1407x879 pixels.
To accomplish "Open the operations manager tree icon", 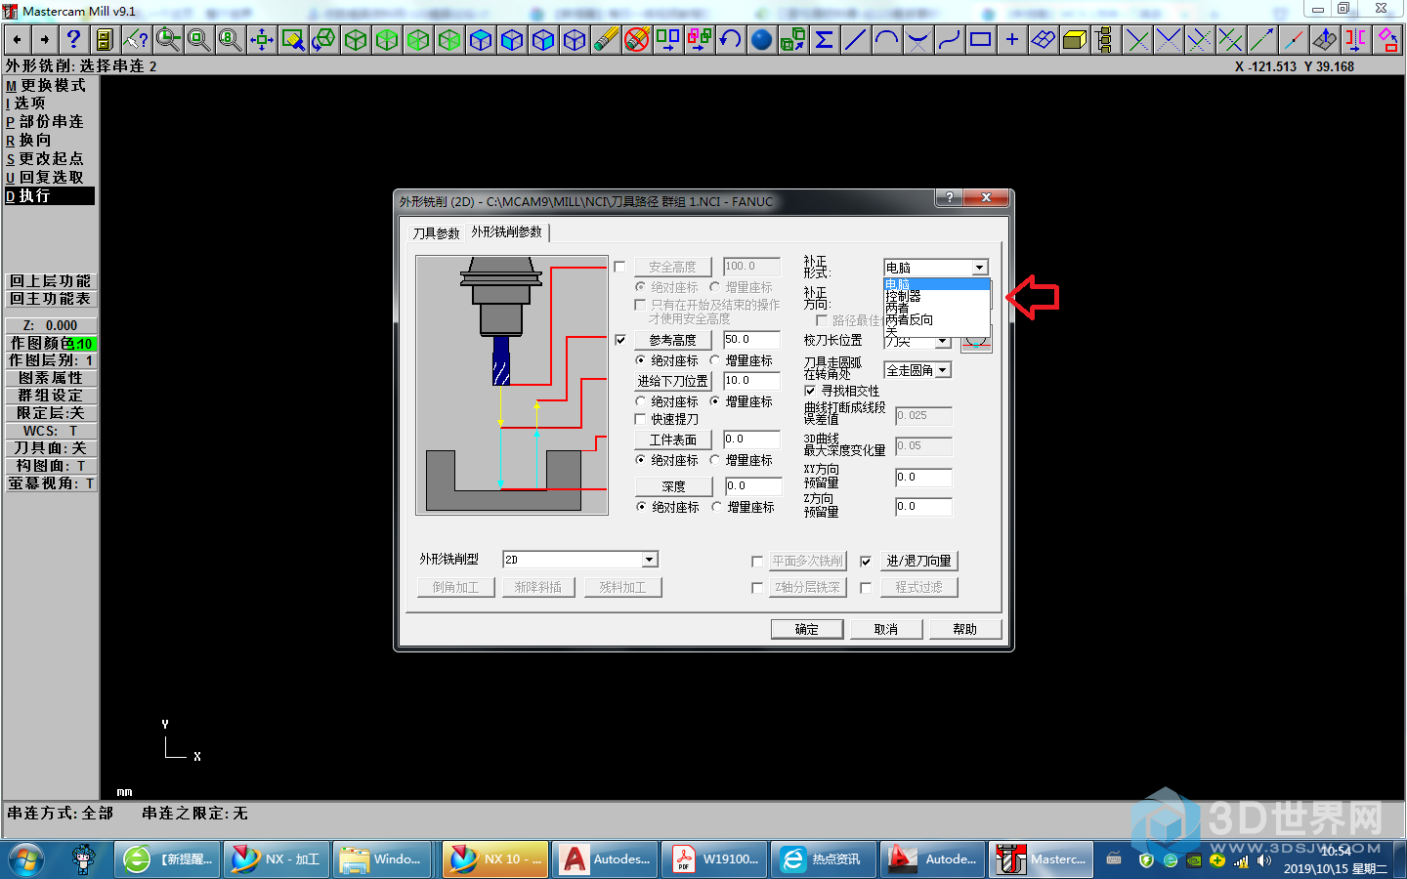I will pyautogui.click(x=1105, y=40).
